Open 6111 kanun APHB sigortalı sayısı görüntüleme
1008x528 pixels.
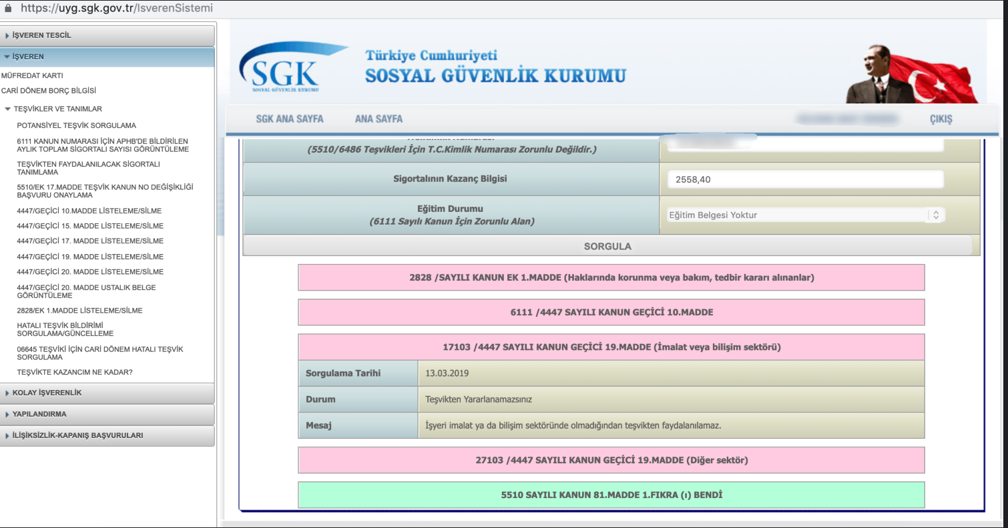click(103, 145)
